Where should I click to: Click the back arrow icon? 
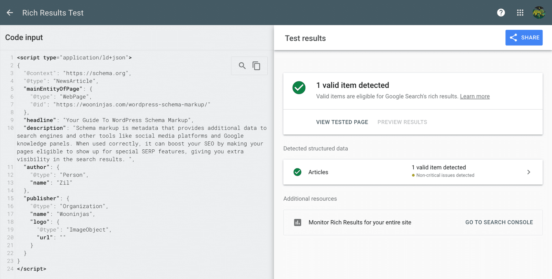click(x=10, y=13)
